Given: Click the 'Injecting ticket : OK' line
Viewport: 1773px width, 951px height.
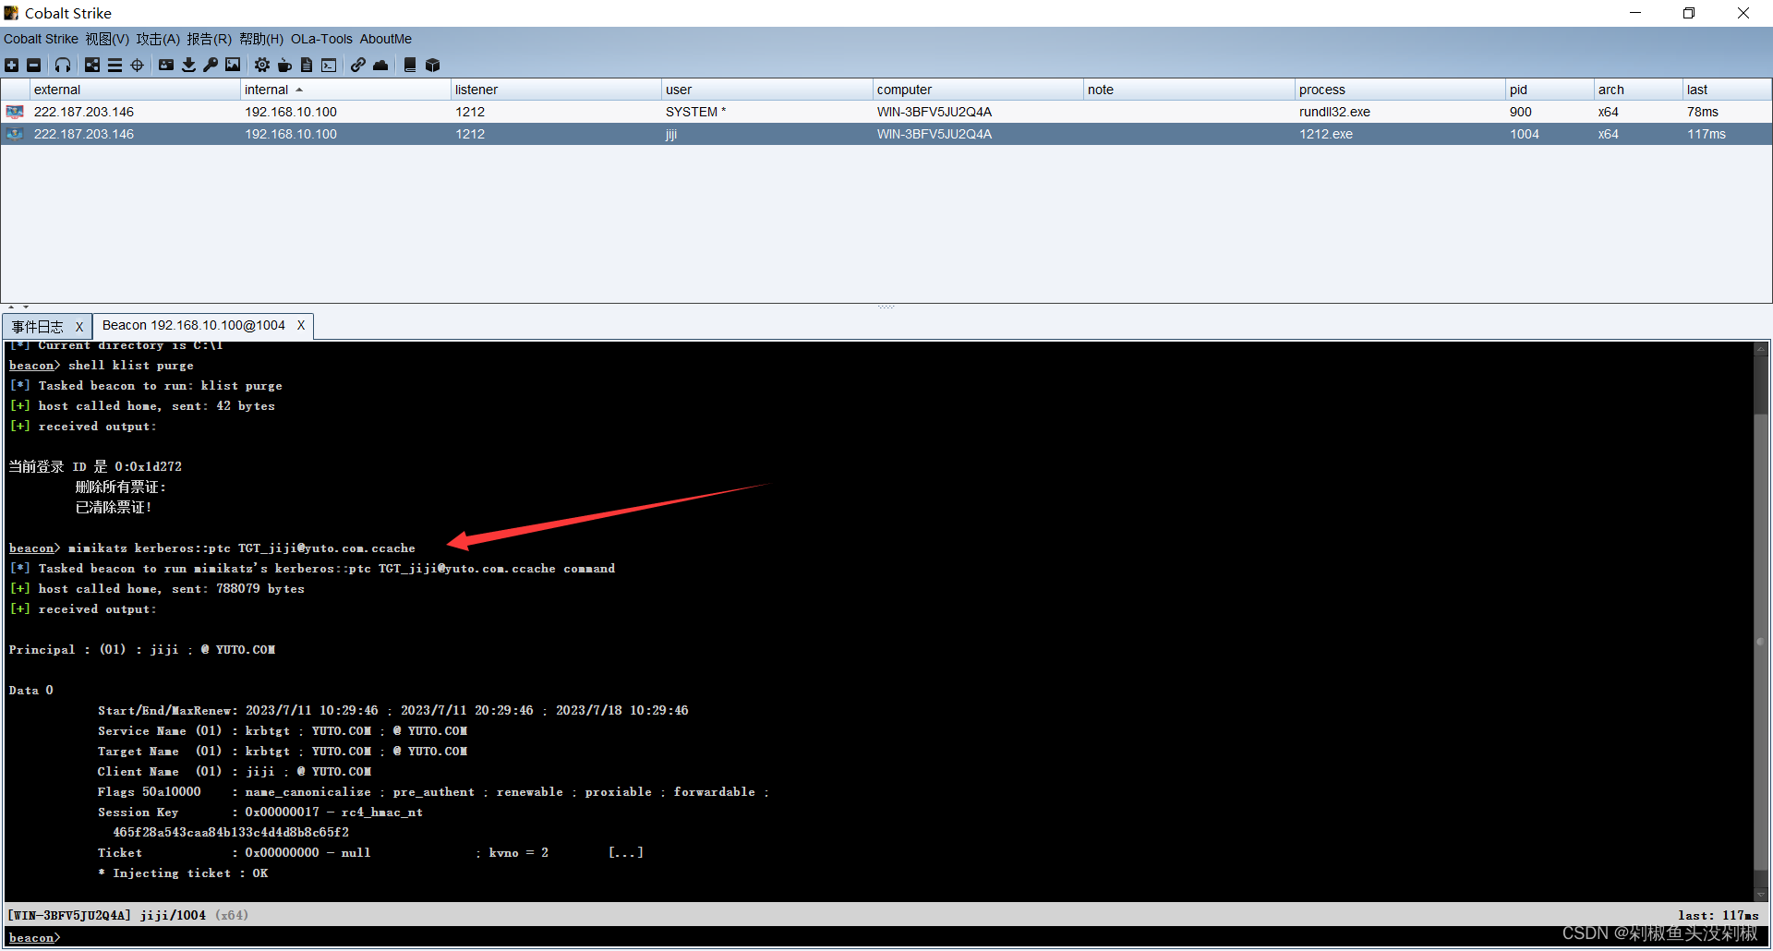Looking at the screenshot, I should coord(183,873).
